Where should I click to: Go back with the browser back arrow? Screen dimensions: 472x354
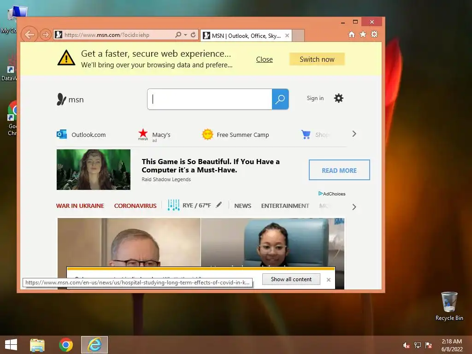29,35
